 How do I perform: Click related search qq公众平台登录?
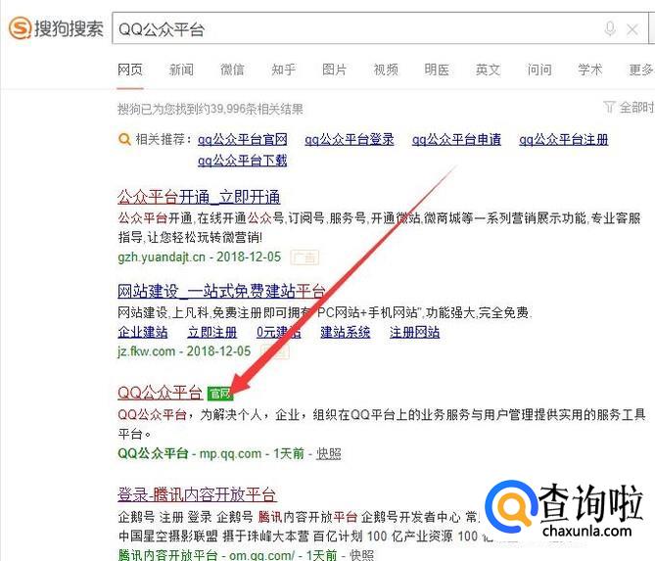pos(350,139)
